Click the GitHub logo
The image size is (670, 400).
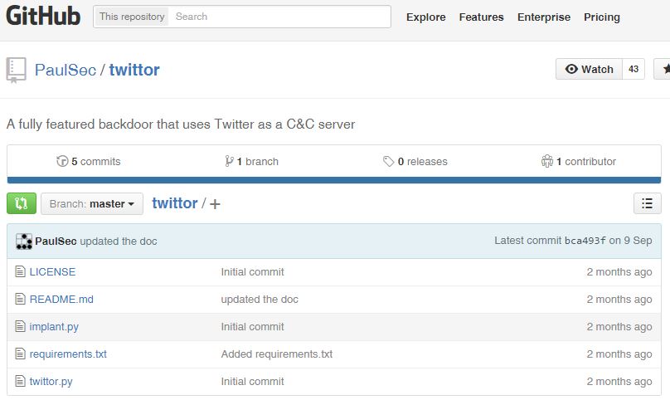tap(43, 17)
